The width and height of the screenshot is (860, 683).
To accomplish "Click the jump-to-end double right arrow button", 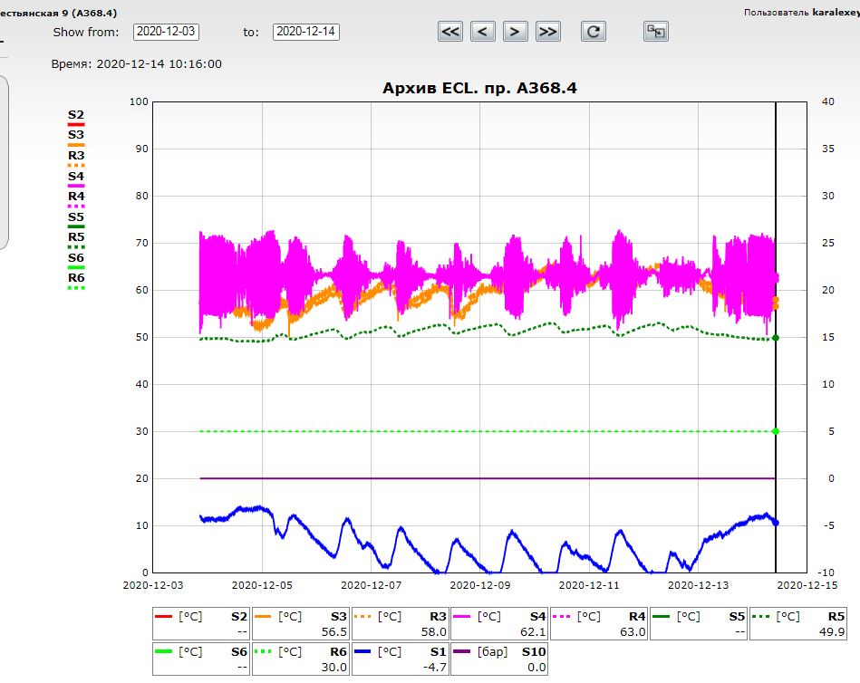I will (x=547, y=32).
